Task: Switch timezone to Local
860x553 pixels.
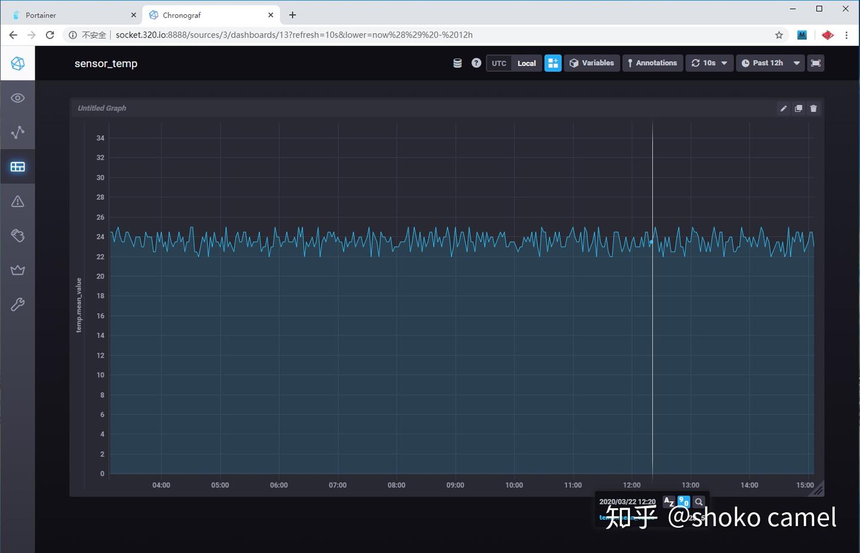Action: coord(527,63)
